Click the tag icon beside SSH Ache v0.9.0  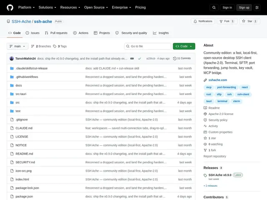[205, 175]
